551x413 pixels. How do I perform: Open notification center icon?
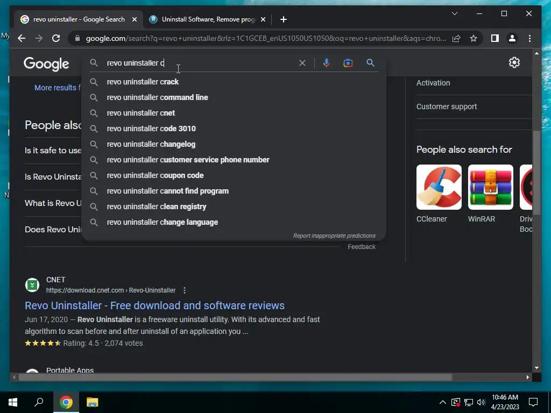(x=533, y=402)
